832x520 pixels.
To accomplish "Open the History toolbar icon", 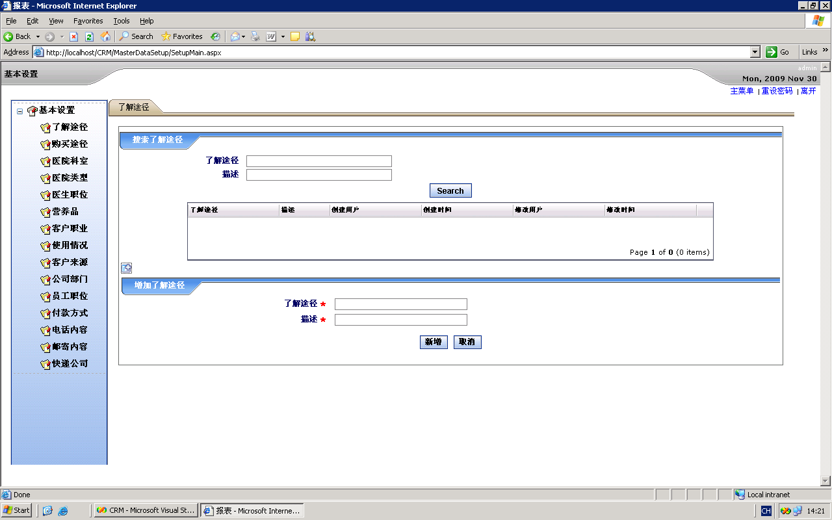I will pos(214,36).
